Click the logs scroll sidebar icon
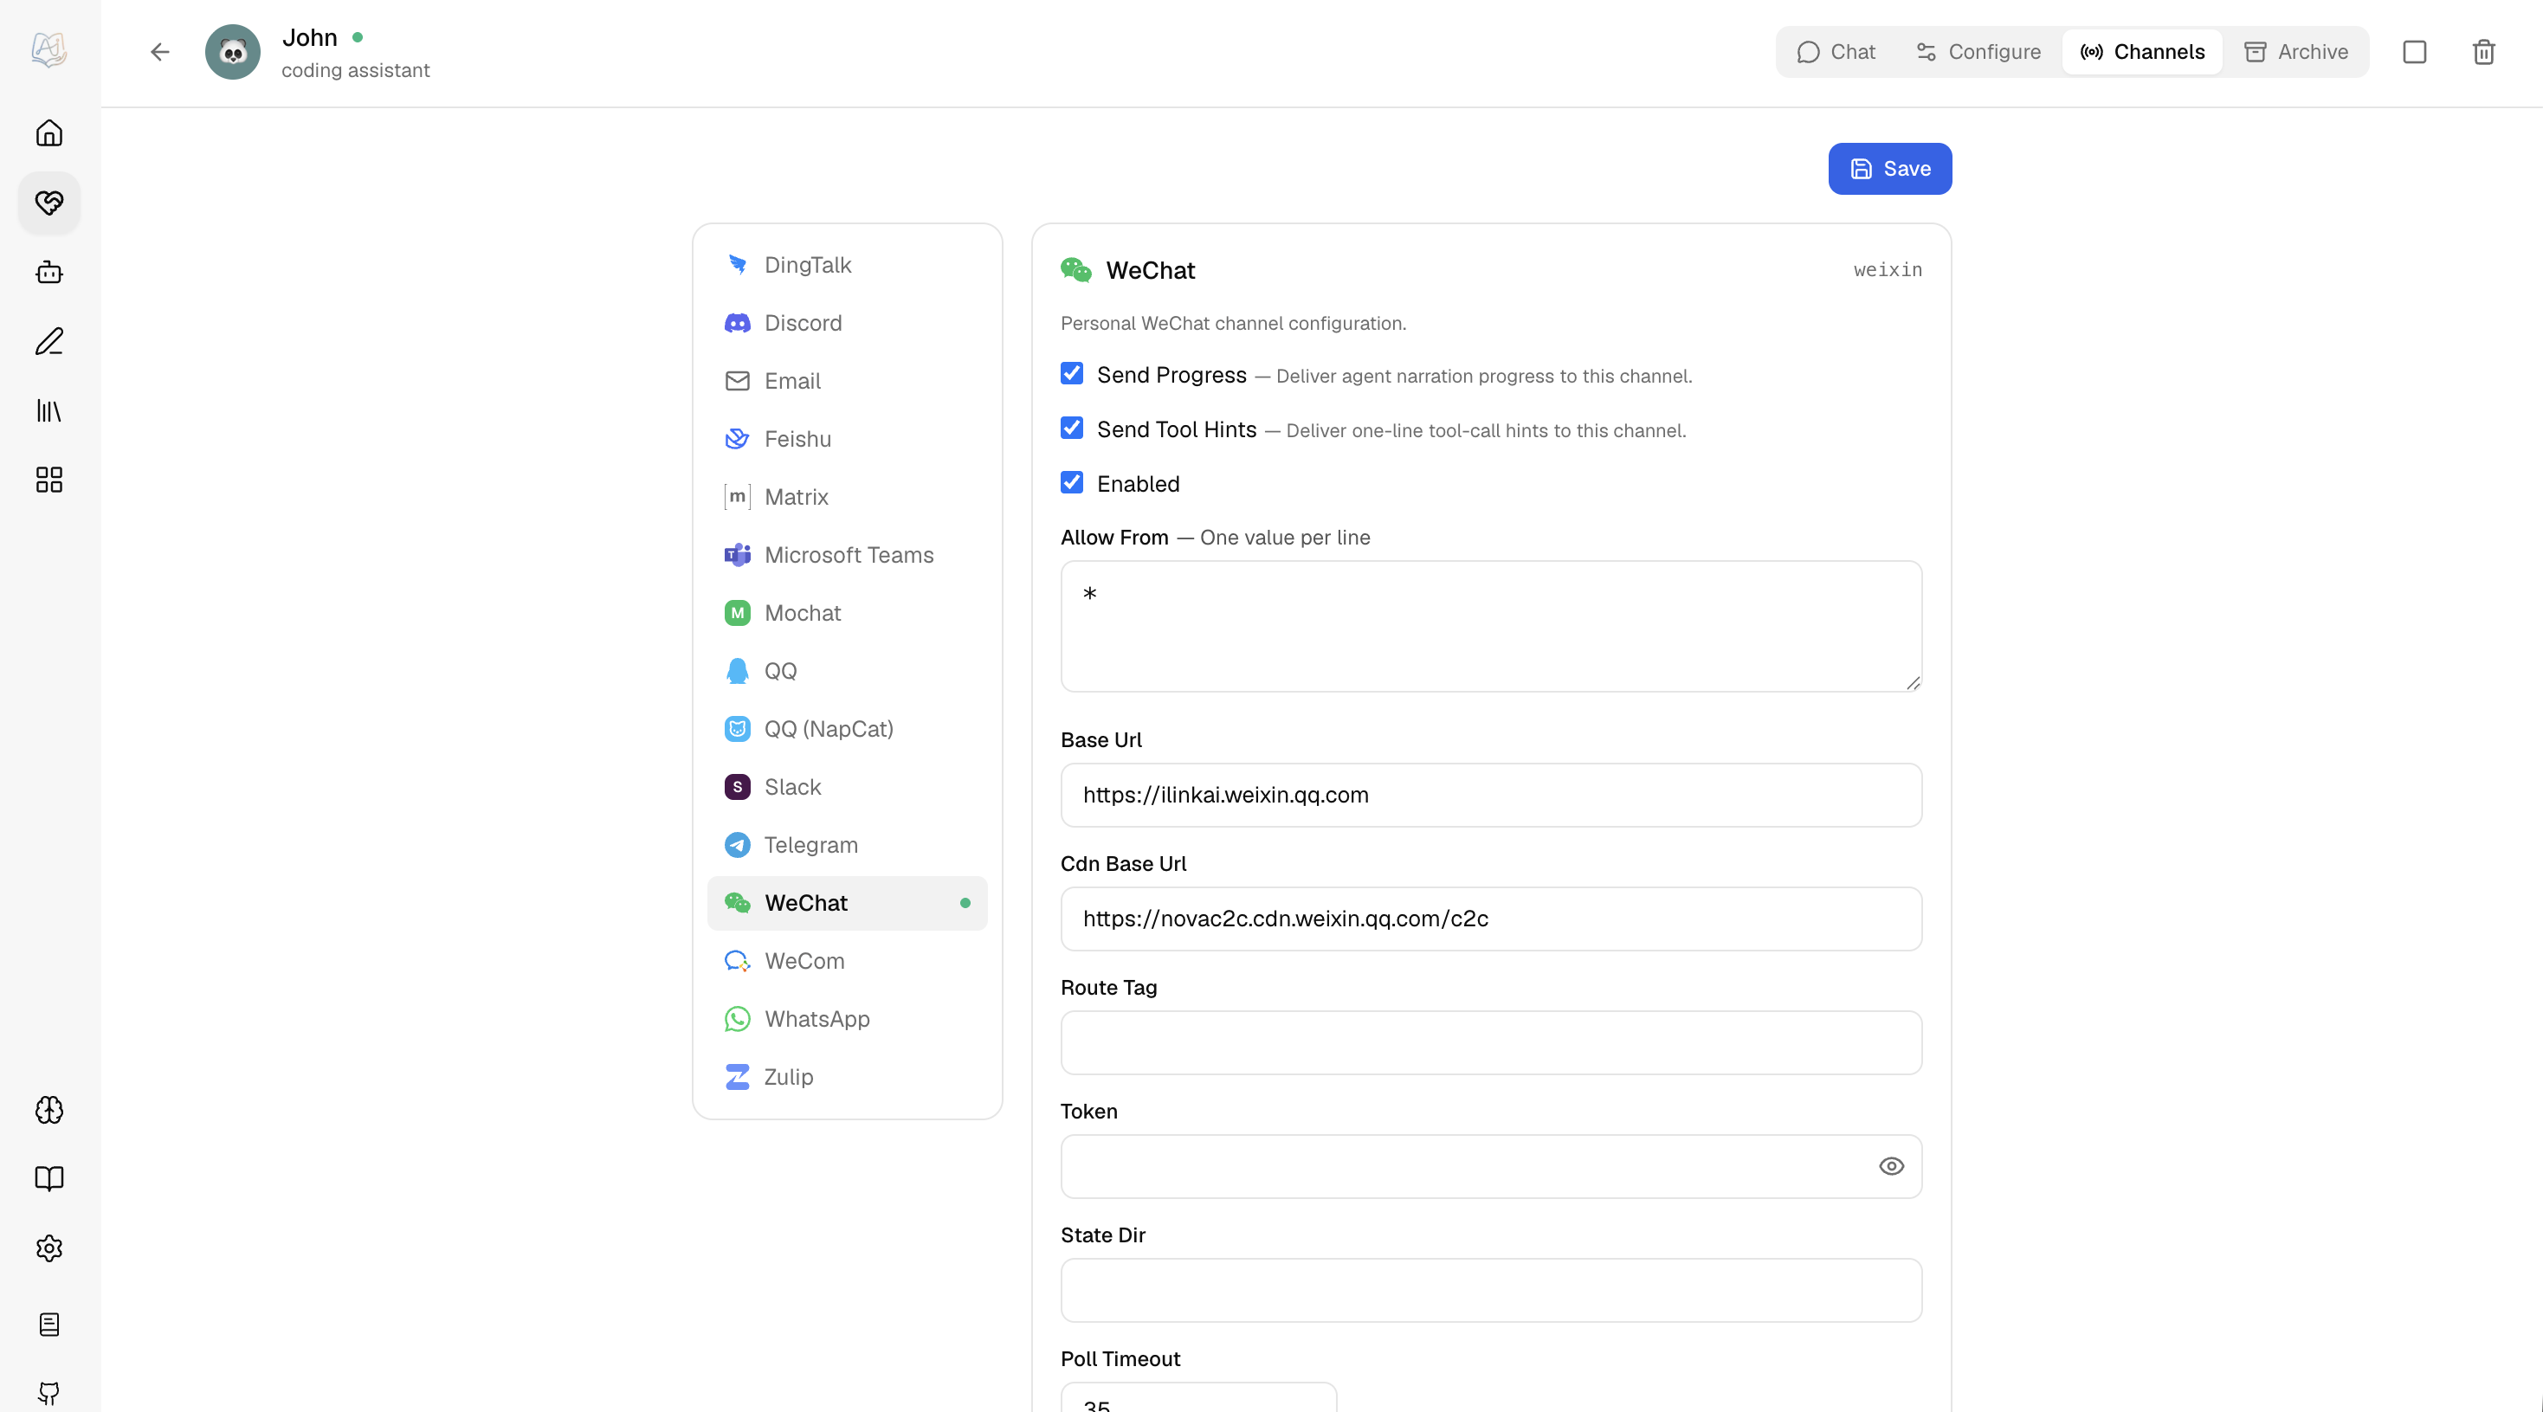 click(48, 1325)
